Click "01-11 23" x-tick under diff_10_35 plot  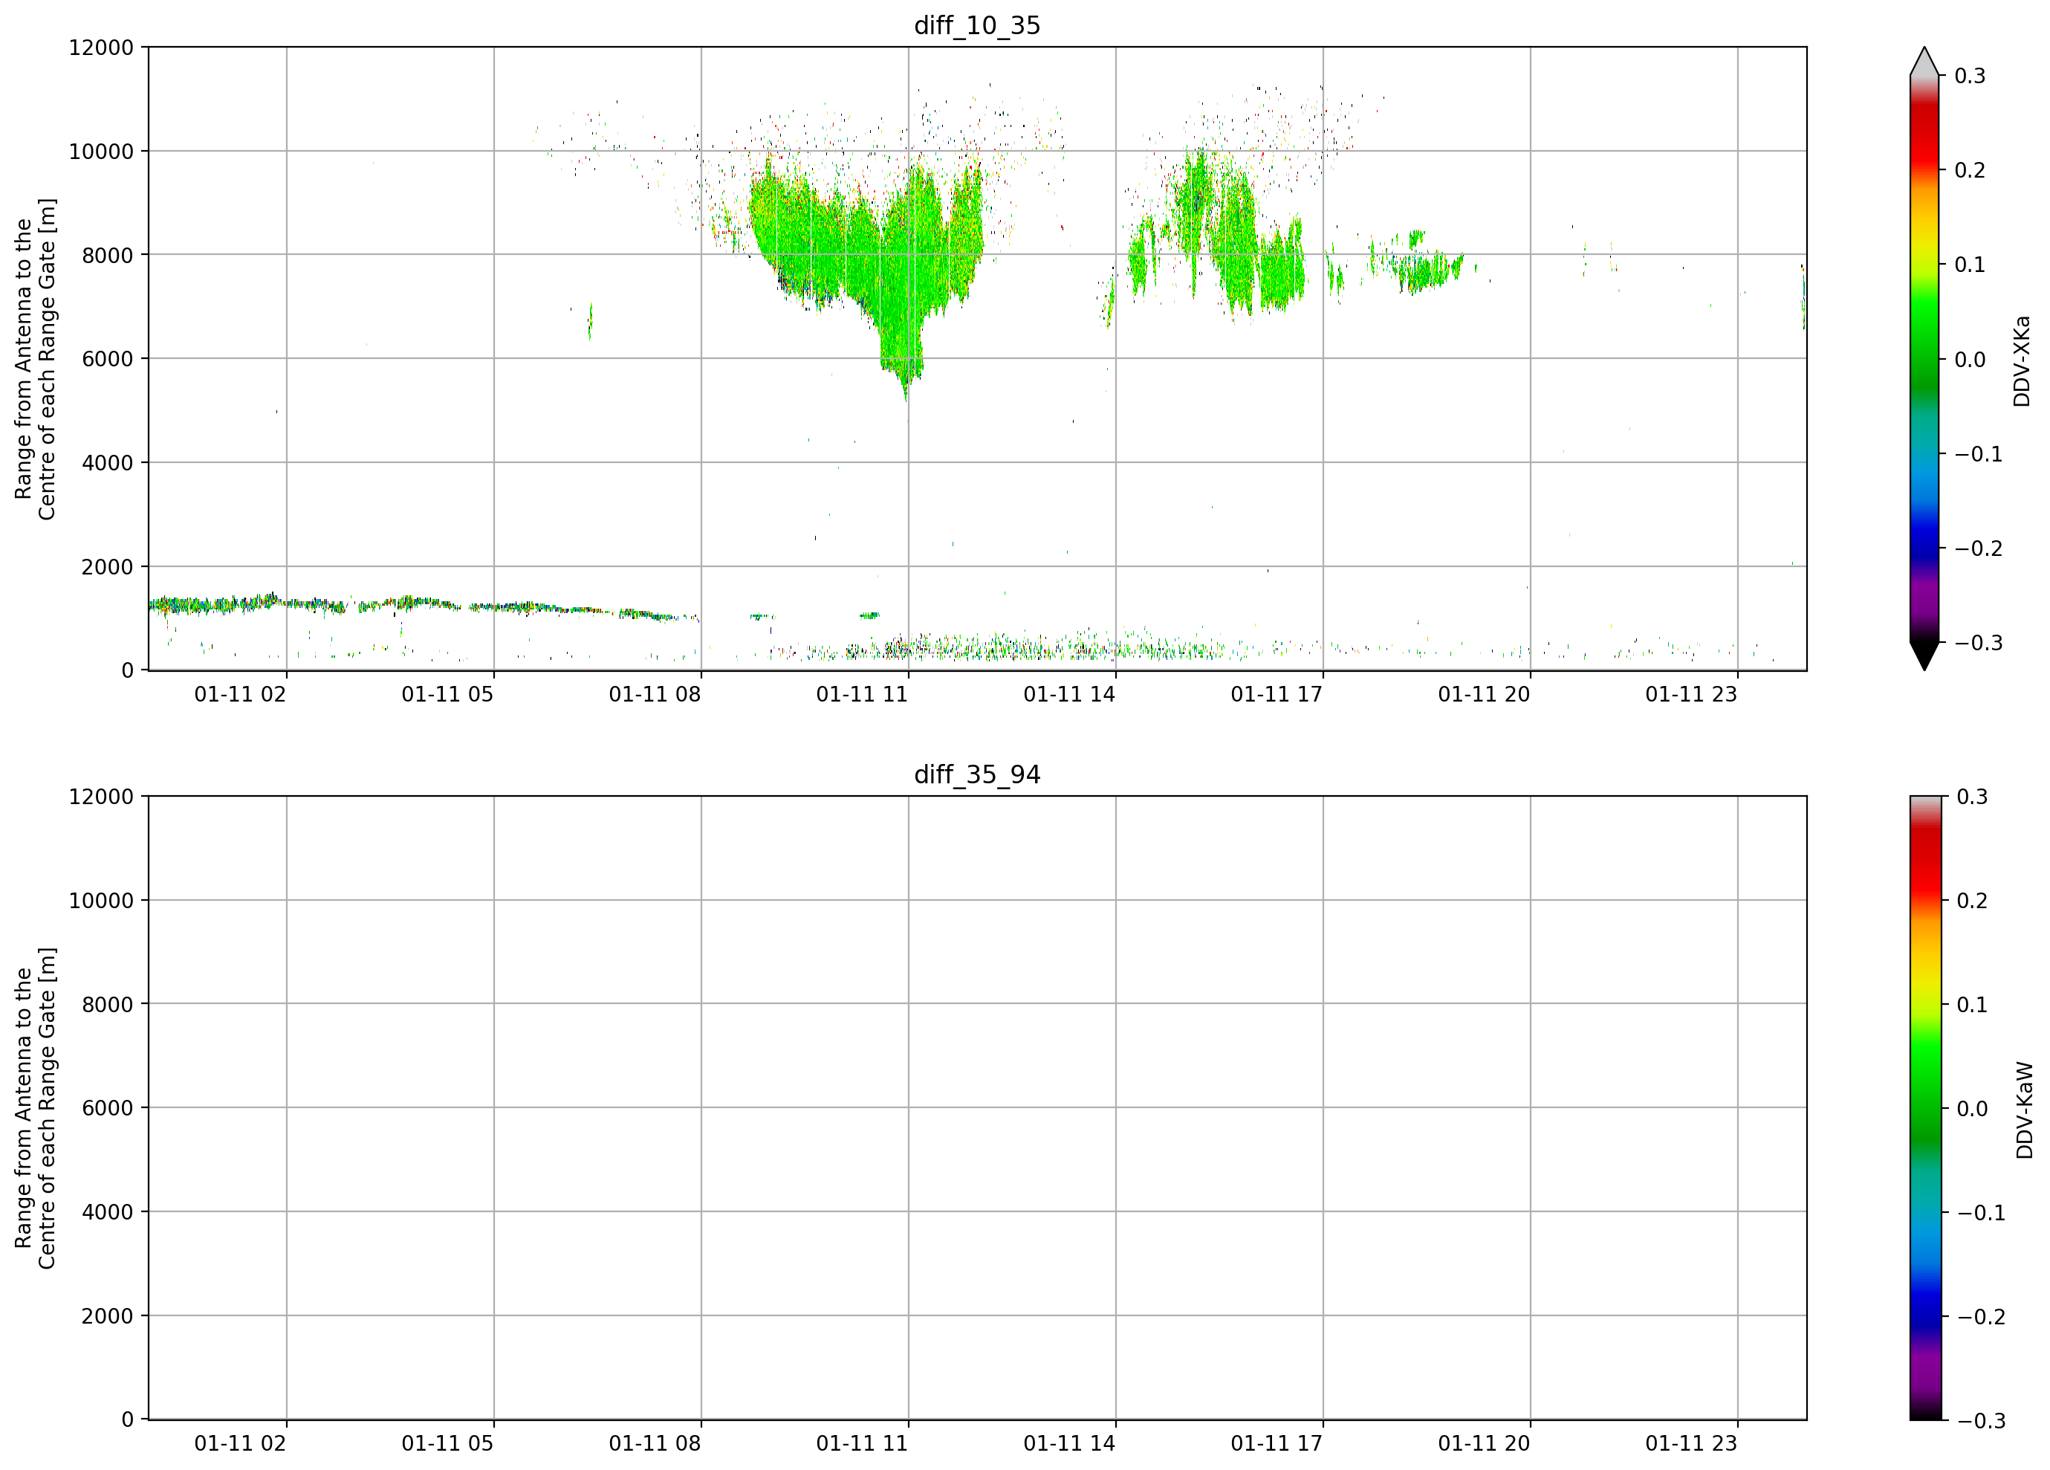1691,695
